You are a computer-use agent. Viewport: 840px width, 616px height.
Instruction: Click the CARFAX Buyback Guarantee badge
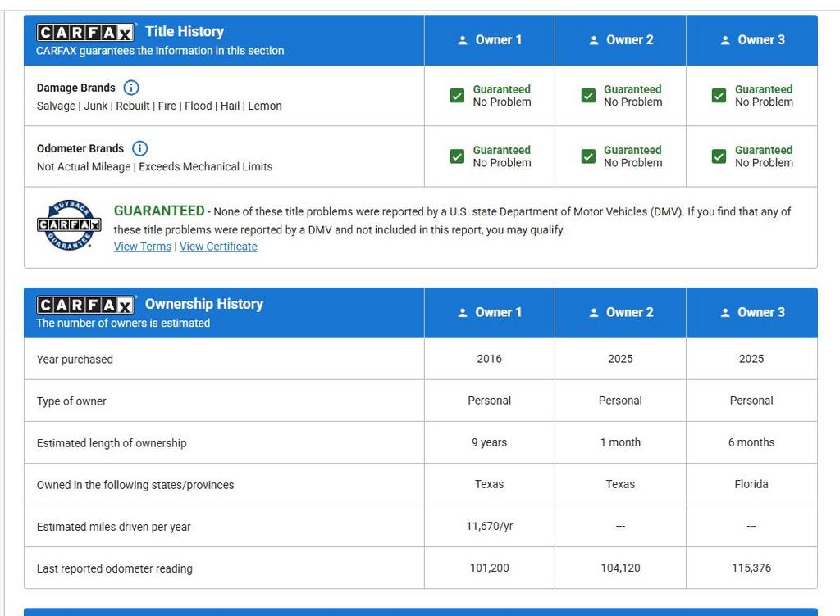tap(69, 225)
